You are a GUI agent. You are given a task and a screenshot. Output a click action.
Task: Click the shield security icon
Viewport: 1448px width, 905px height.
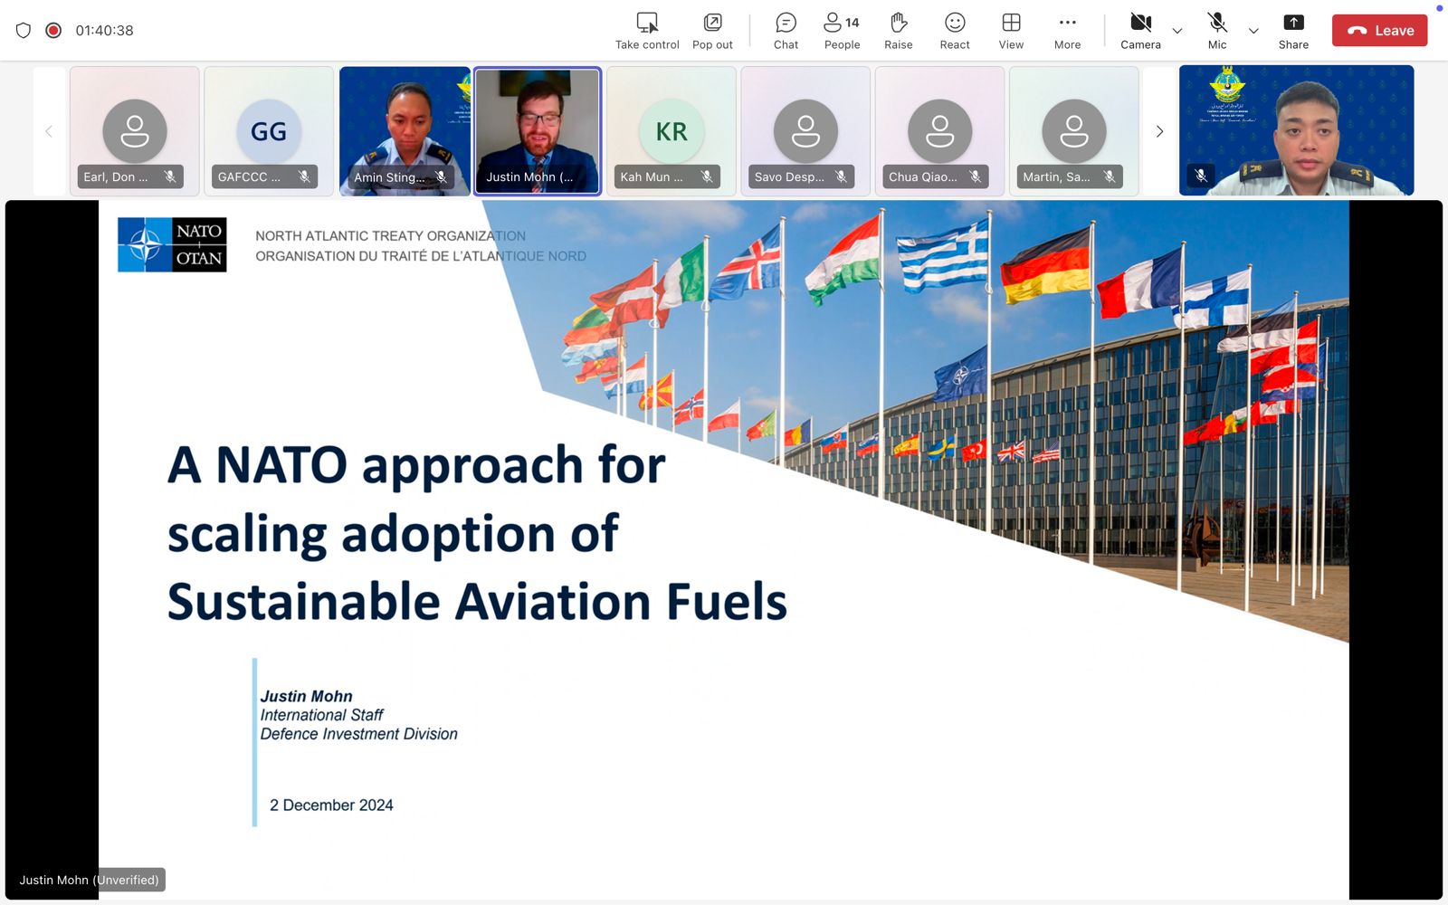pyautogui.click(x=24, y=31)
